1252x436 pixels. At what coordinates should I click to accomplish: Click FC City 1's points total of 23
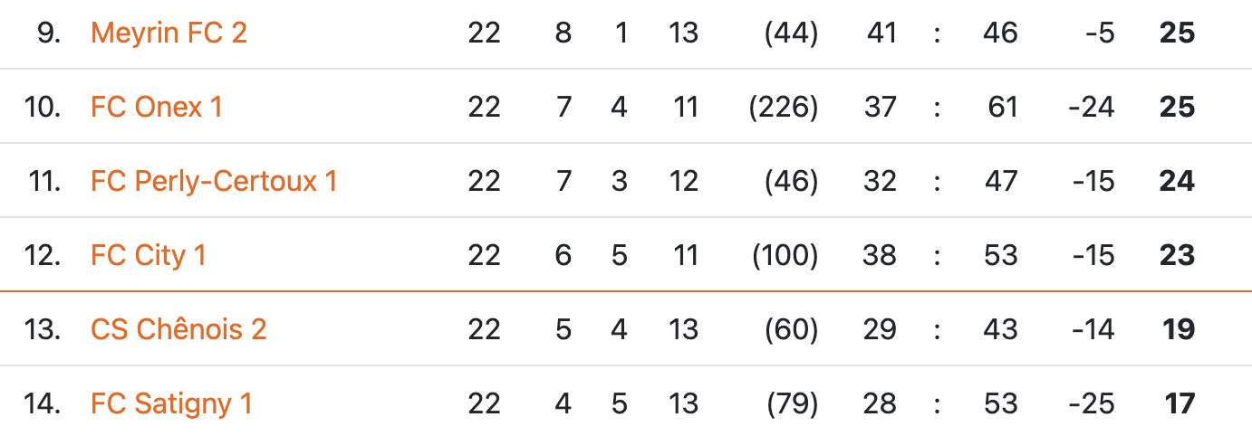pos(1177,256)
